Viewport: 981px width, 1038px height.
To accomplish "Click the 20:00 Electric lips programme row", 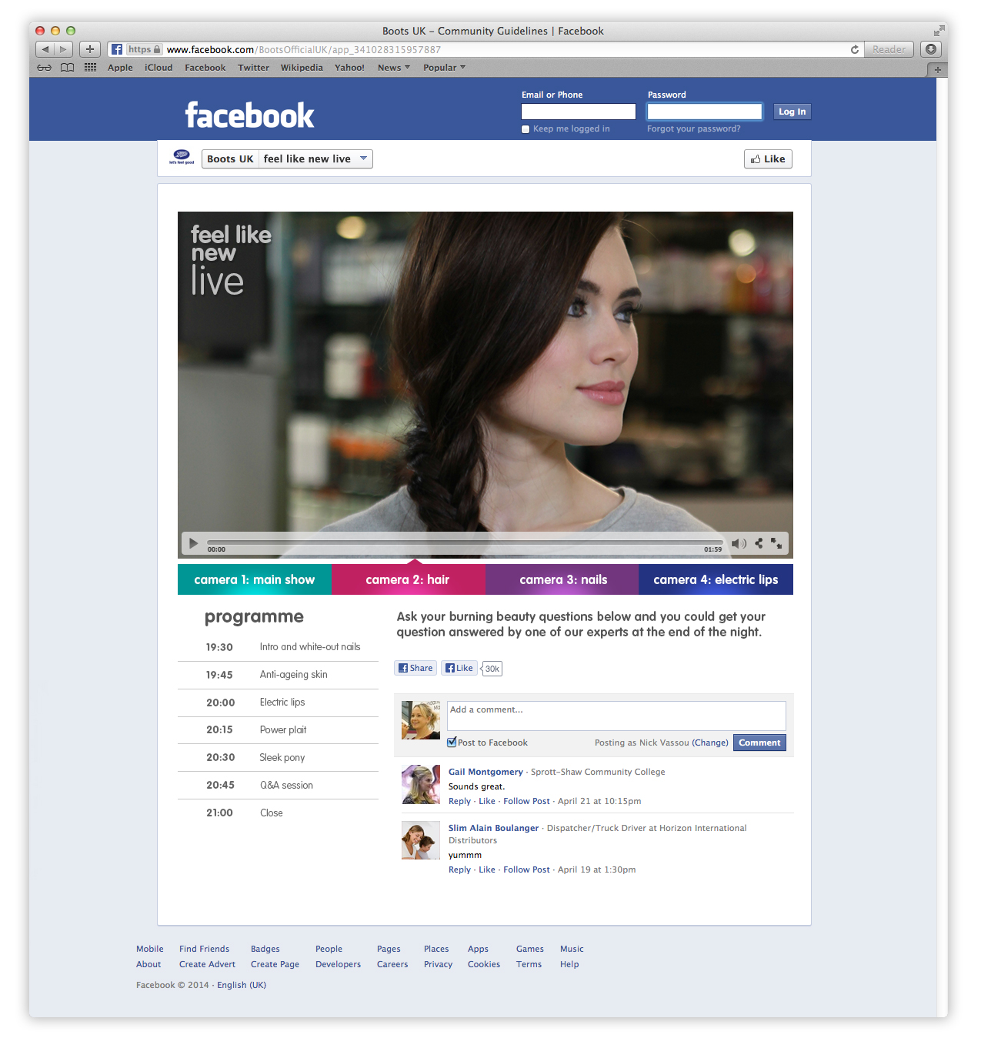I will 278,703.
